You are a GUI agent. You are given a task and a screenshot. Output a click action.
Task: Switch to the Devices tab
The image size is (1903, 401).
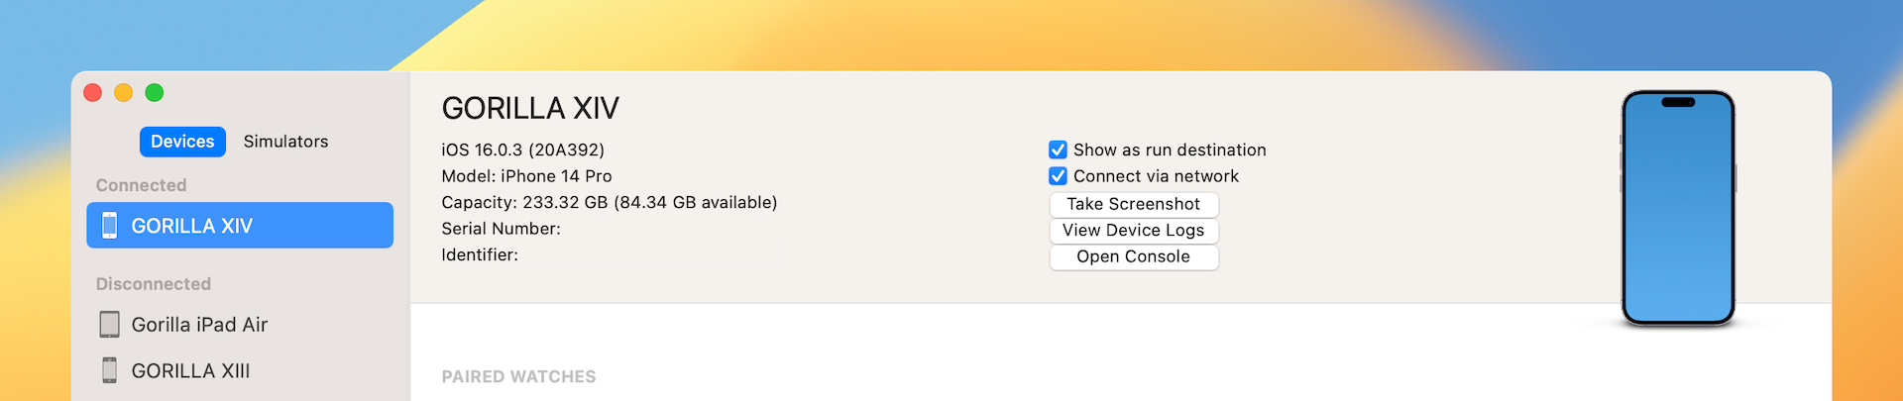[x=182, y=142]
